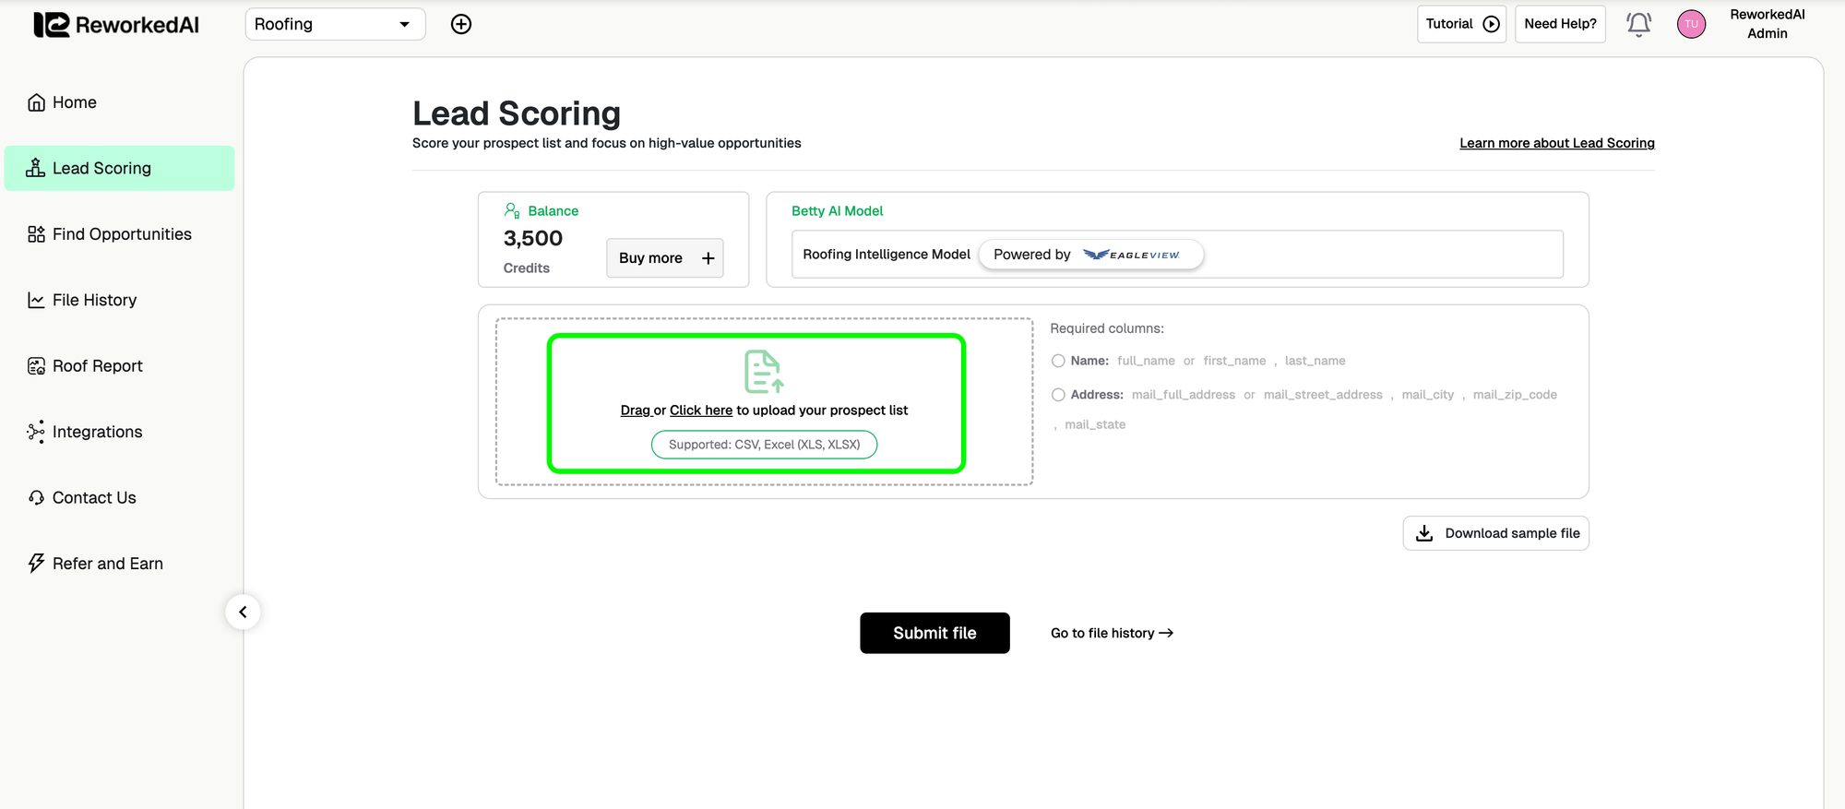Image resolution: width=1845 pixels, height=809 pixels.
Task: Collapse the sidebar with the chevron button
Action: (x=243, y=612)
